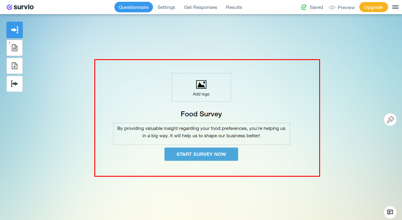Viewport: 402px width, 220px height.
Task: Open the theme paintbrush icon on right
Action: 390,120
